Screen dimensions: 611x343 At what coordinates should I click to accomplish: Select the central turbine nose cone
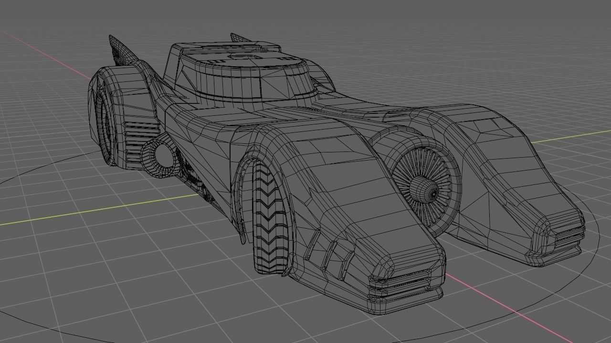tap(425, 190)
